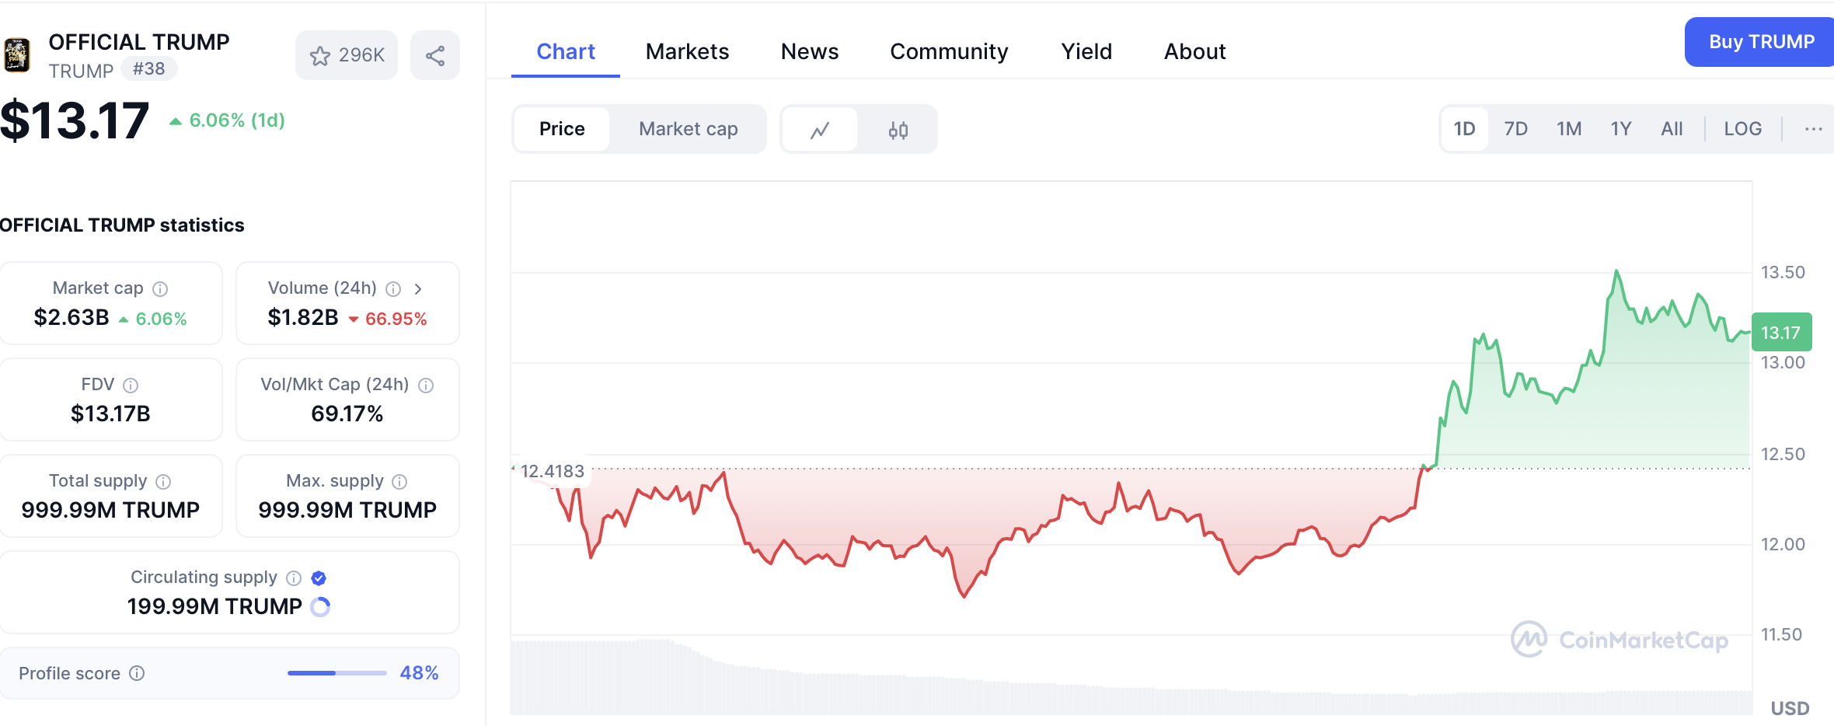
Task: Add TRUMP to watchlist via star icon
Action: (x=320, y=55)
